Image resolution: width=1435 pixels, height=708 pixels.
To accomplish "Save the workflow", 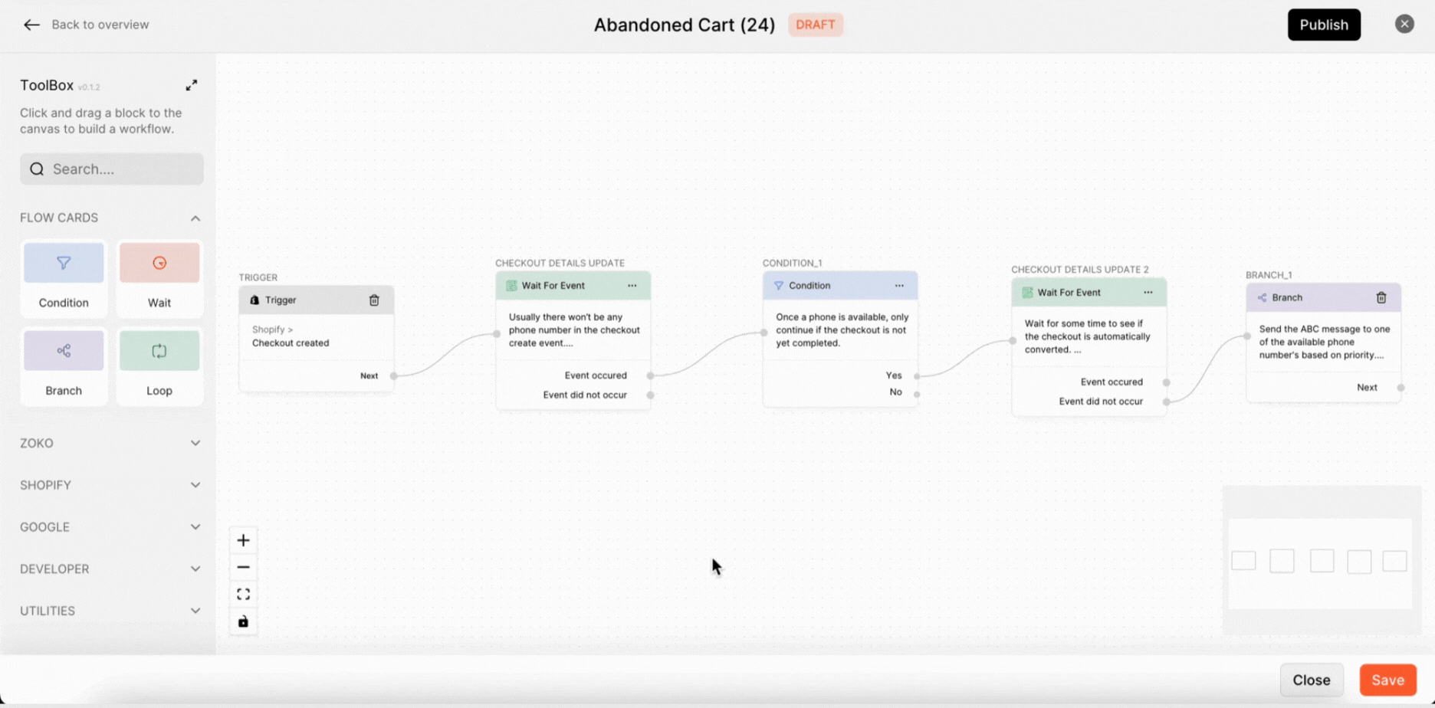I will tap(1387, 680).
